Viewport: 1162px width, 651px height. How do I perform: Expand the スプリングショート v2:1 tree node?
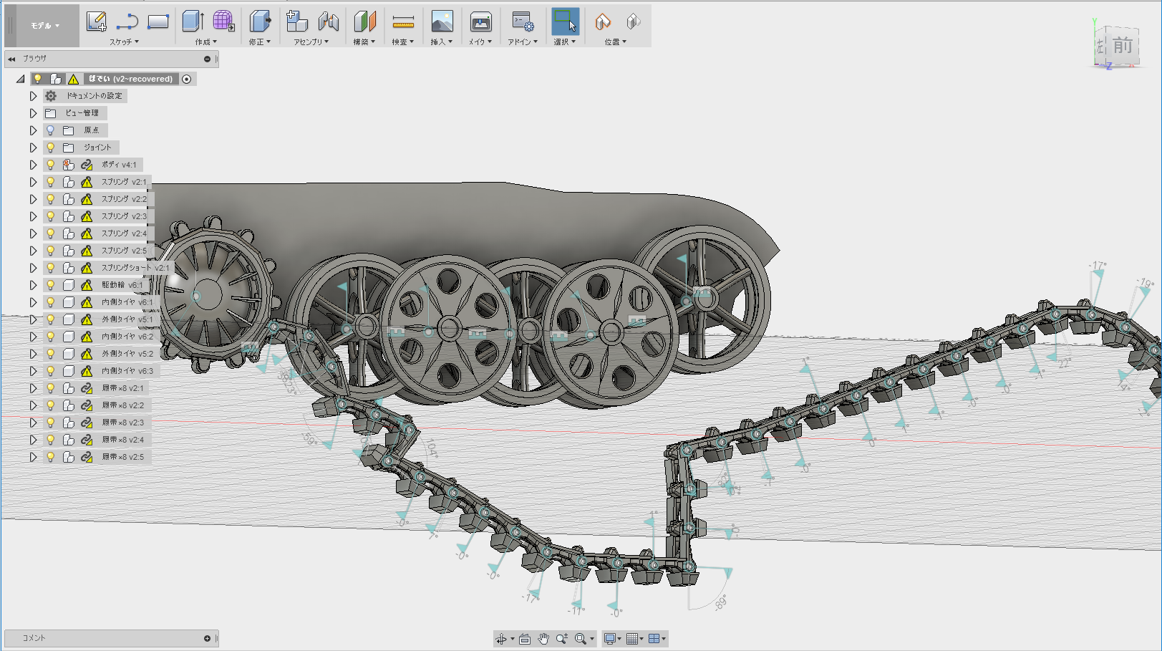tap(33, 268)
